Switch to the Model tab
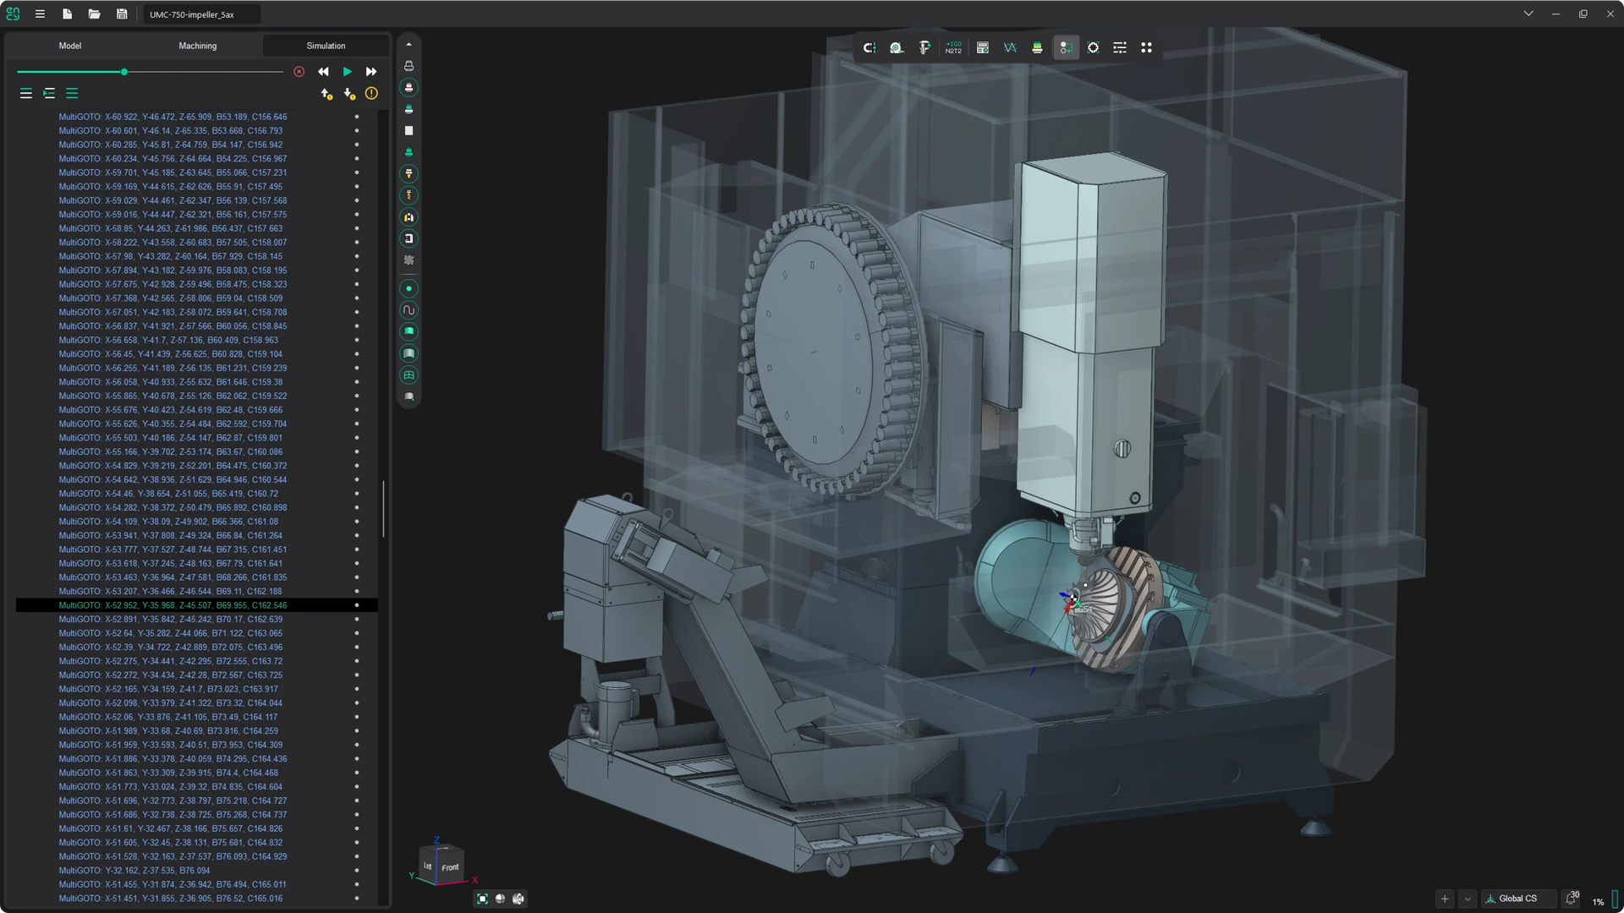1624x913 pixels. [70, 45]
